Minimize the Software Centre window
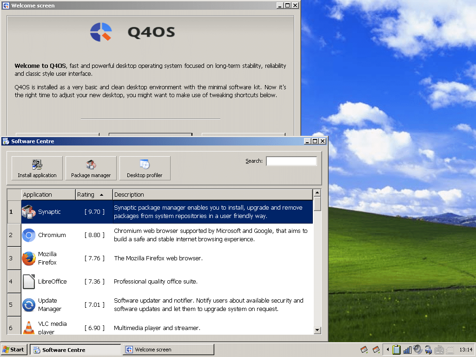Image resolution: width=476 pixels, height=357 pixels. pyautogui.click(x=307, y=141)
